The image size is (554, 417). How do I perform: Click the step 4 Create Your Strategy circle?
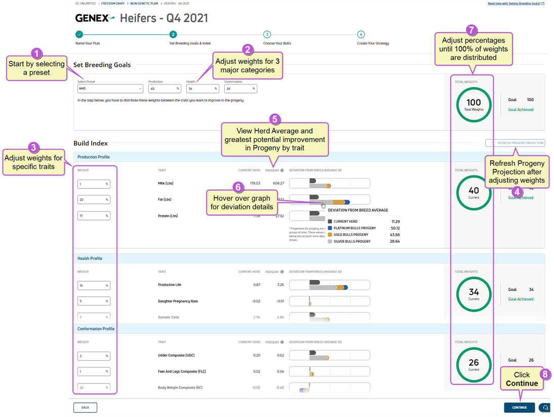pyautogui.click(x=361, y=34)
